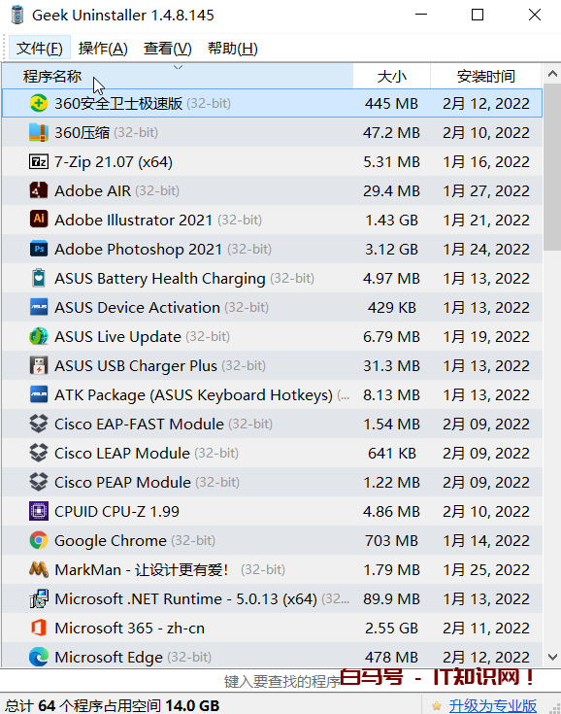Click the Adobe Photoshop 2021 Ps icon
561x714 pixels.
click(x=39, y=249)
